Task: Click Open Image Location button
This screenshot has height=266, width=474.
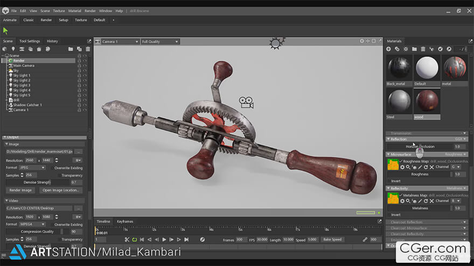Action: tap(61, 190)
